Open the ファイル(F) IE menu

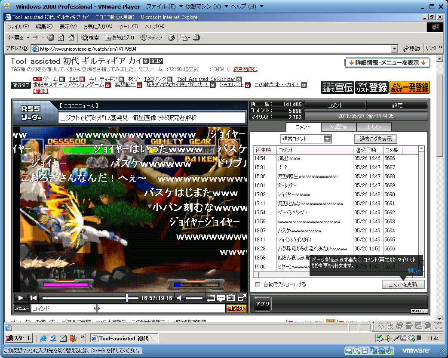18,27
